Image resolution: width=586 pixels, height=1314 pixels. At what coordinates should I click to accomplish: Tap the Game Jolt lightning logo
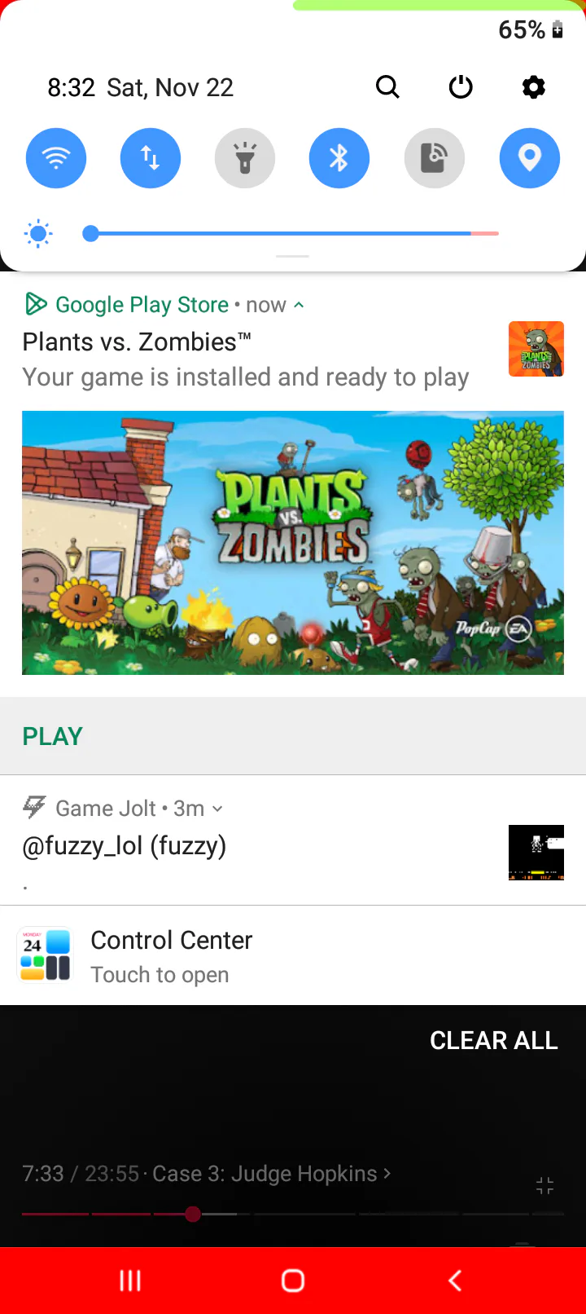(x=34, y=808)
